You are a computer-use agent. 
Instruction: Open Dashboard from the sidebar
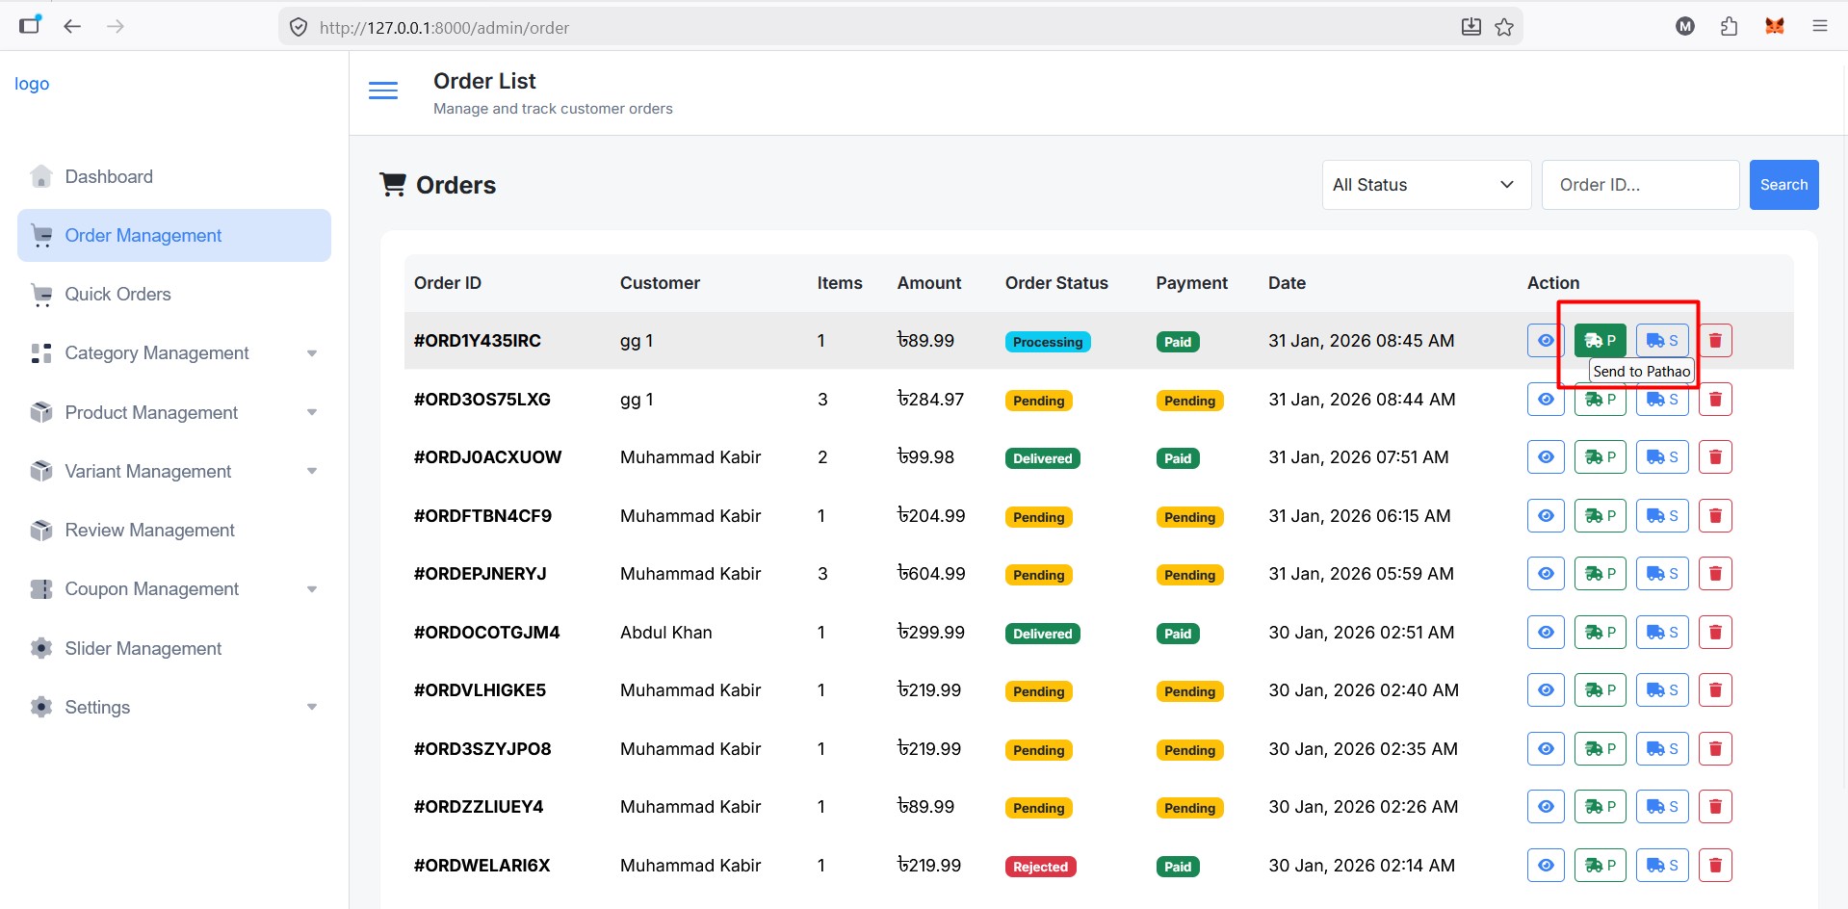tap(109, 176)
